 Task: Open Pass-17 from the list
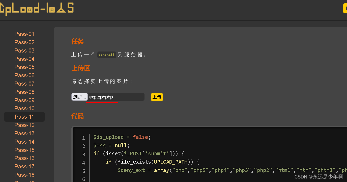(x=24, y=166)
